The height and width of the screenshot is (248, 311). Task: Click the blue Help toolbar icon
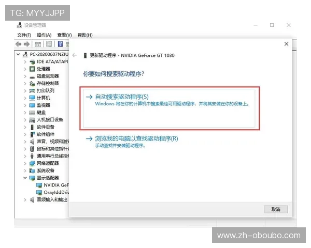(x=61, y=44)
